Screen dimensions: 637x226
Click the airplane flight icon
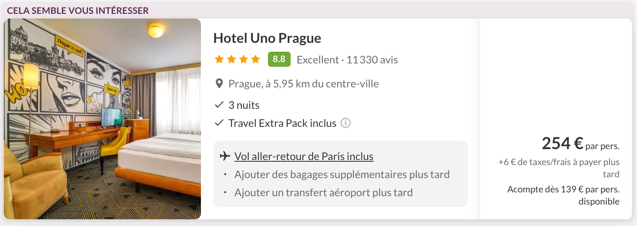coord(225,157)
